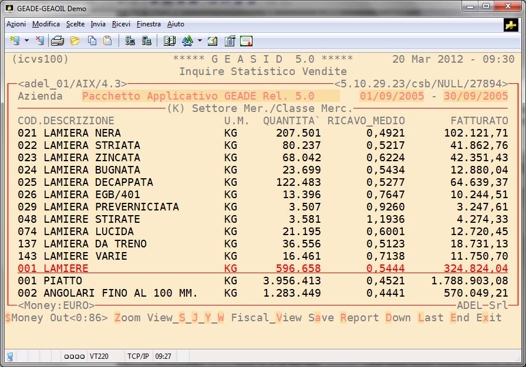Viewport: 526px width, 367px height.
Task: Click the Report command in terminal footer
Action: click(x=359, y=318)
